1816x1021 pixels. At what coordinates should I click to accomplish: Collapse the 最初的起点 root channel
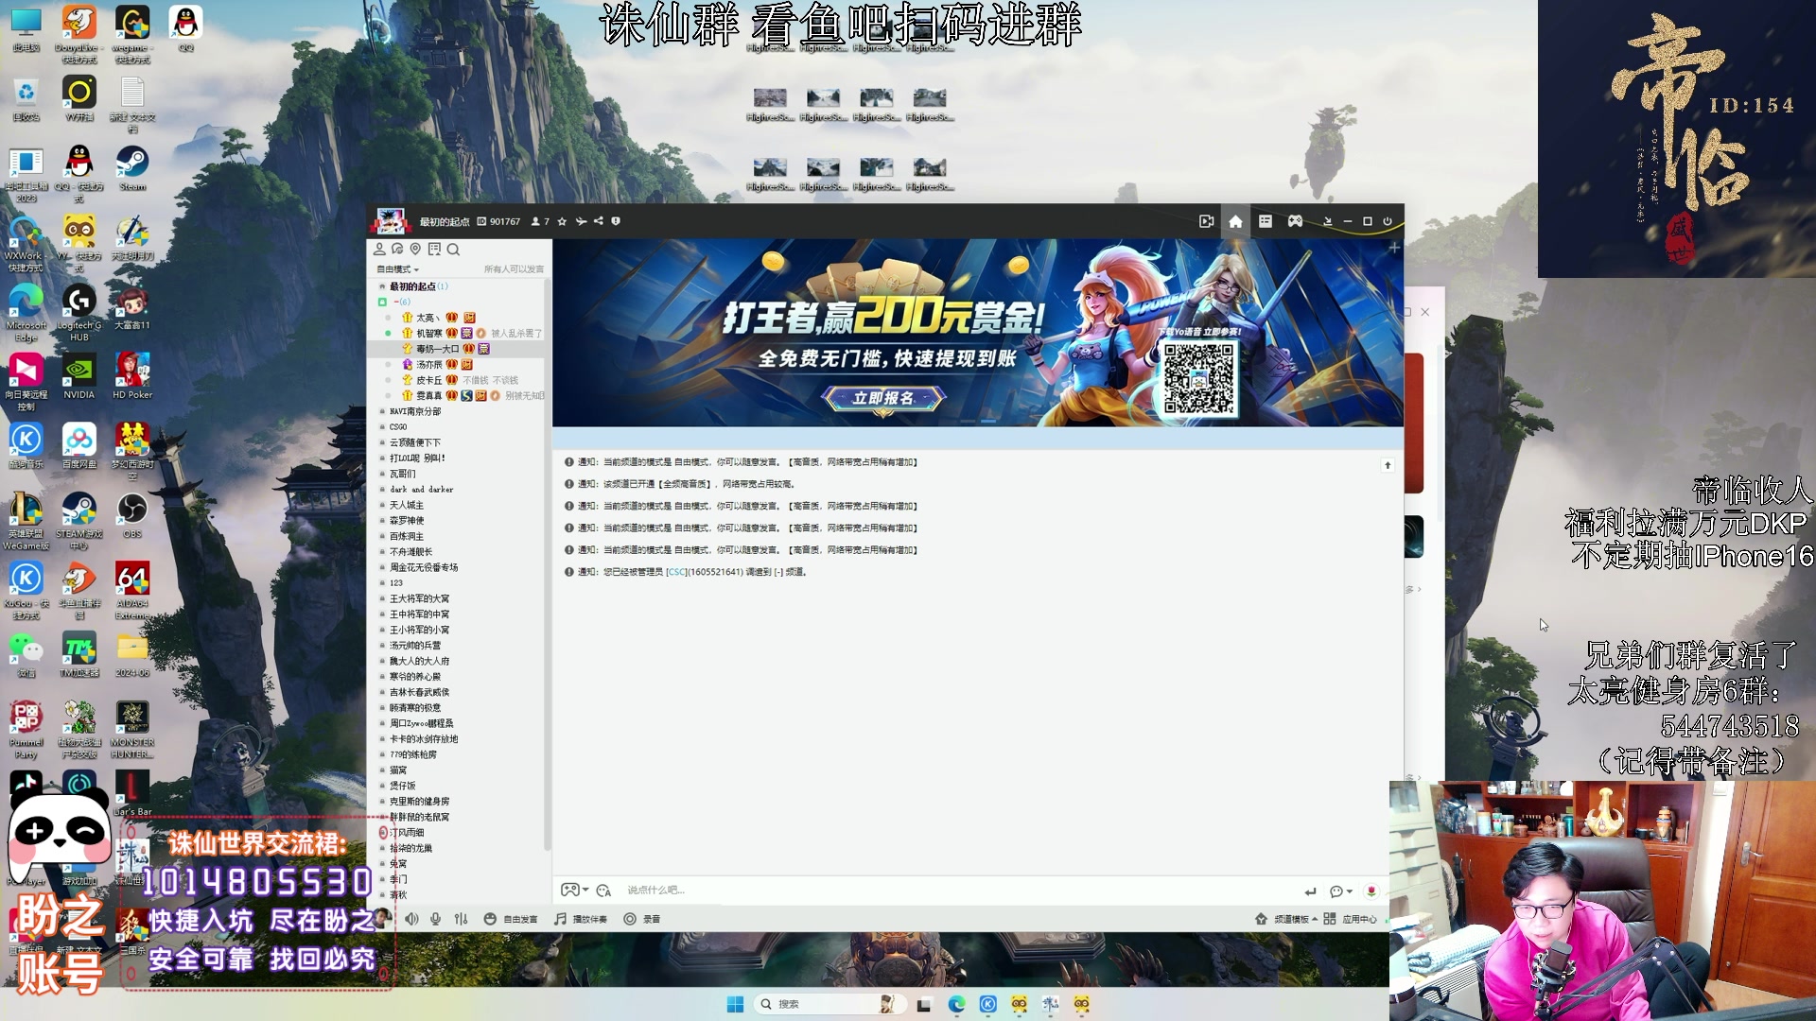pos(382,286)
